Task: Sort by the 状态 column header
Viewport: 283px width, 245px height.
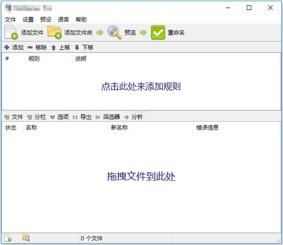Action: click(x=12, y=128)
